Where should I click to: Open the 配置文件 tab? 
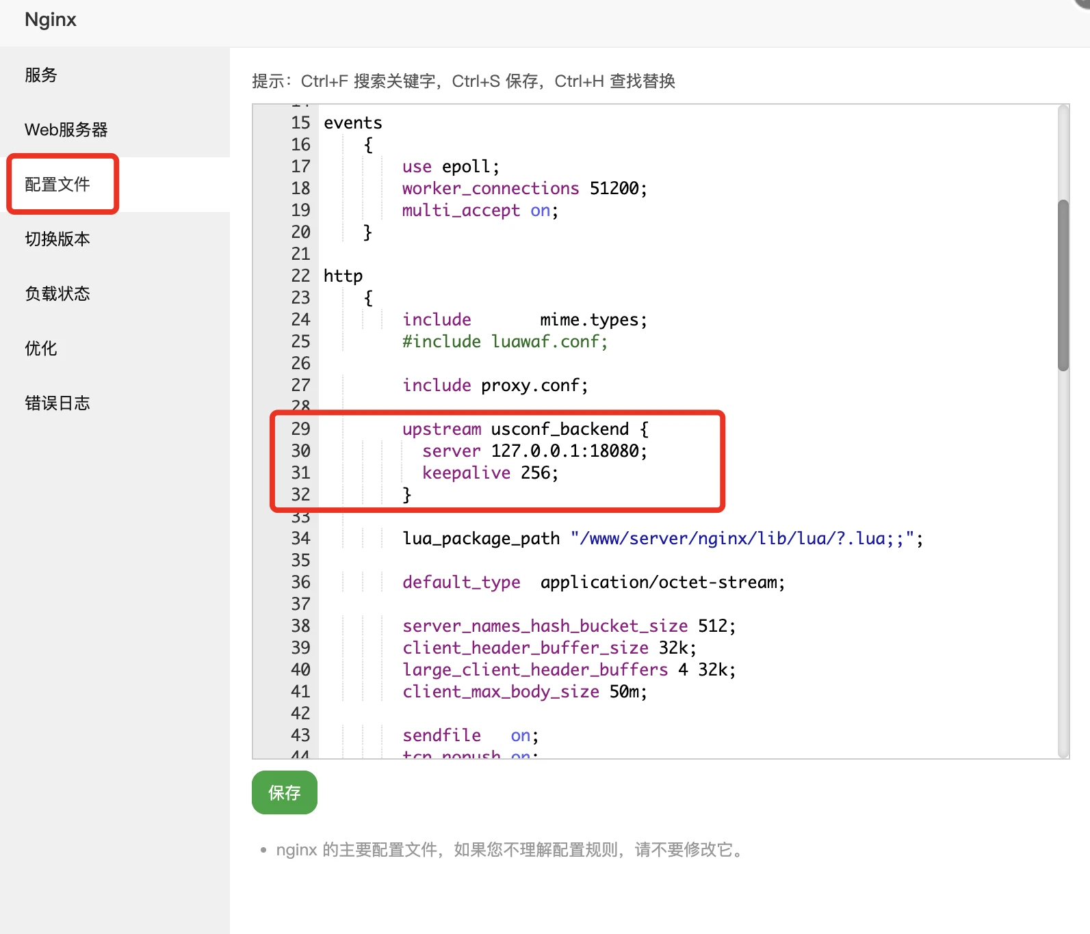coord(115,185)
